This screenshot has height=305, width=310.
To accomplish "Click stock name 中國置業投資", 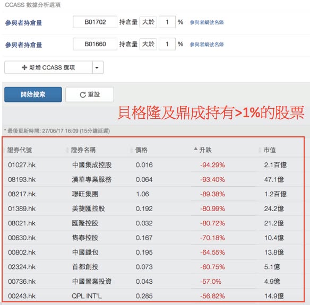I will point(92,281).
